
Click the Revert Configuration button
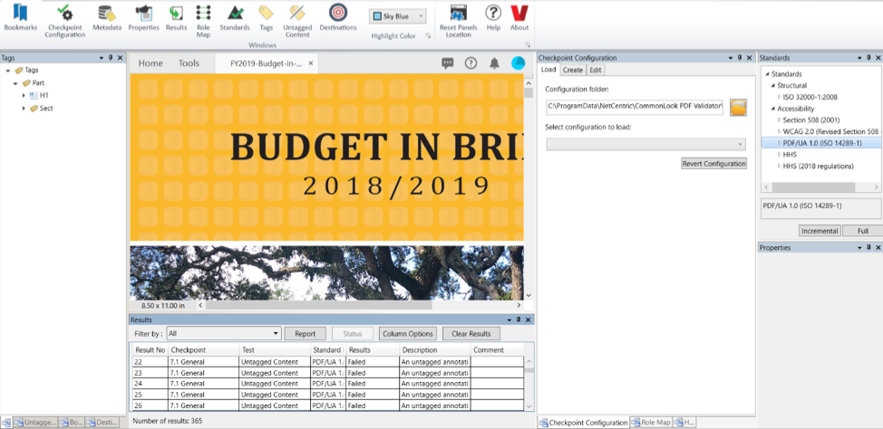[x=714, y=164]
